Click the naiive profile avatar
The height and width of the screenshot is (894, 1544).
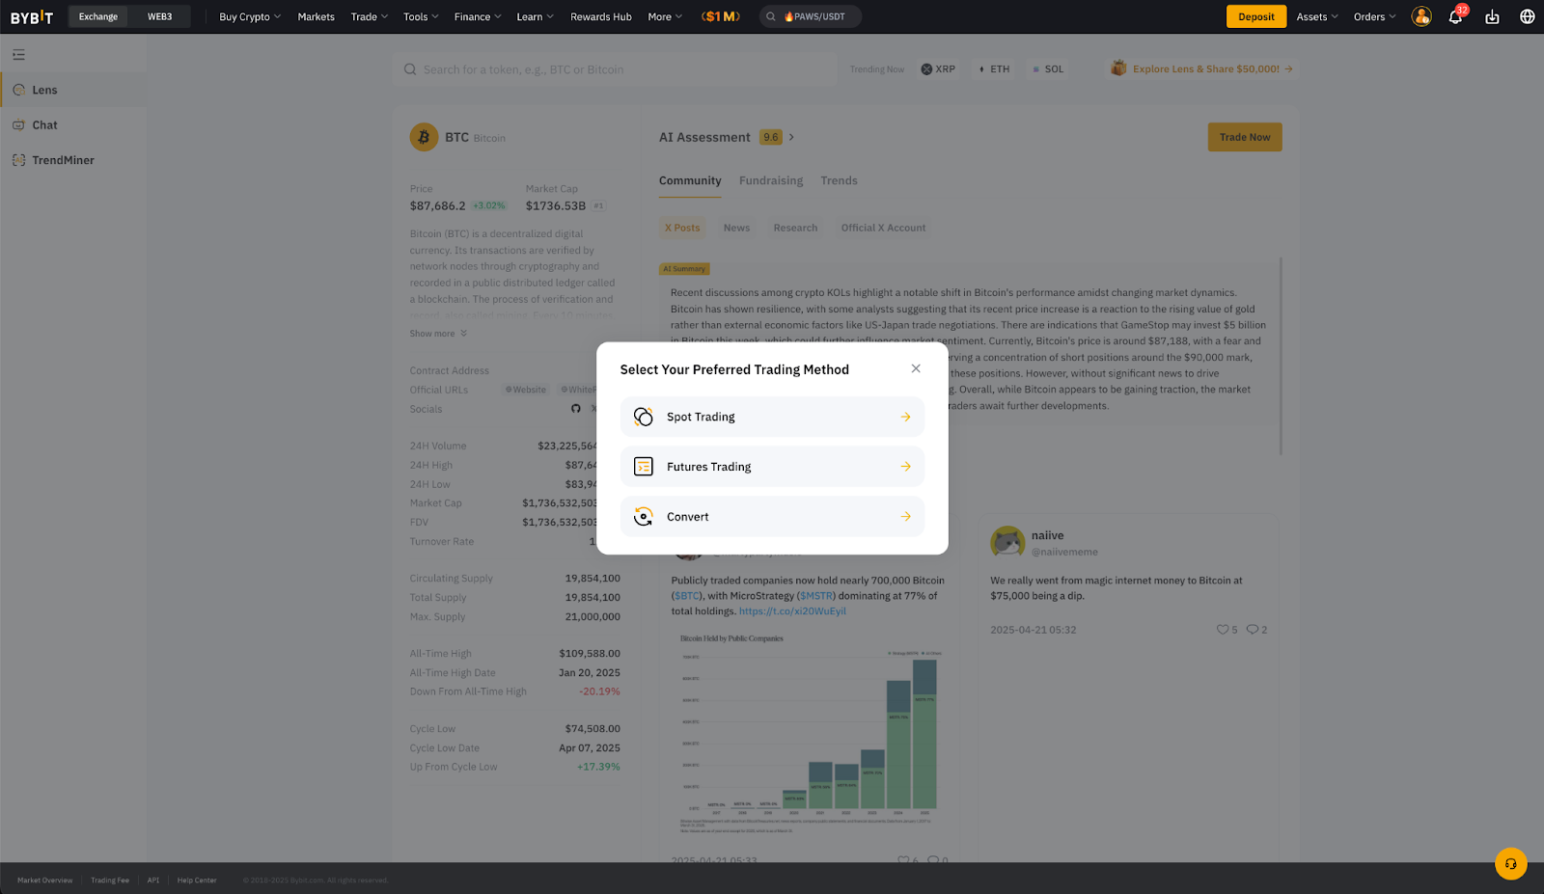tap(1007, 542)
